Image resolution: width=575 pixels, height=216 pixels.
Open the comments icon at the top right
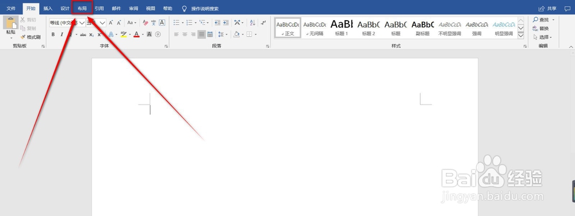568,9
